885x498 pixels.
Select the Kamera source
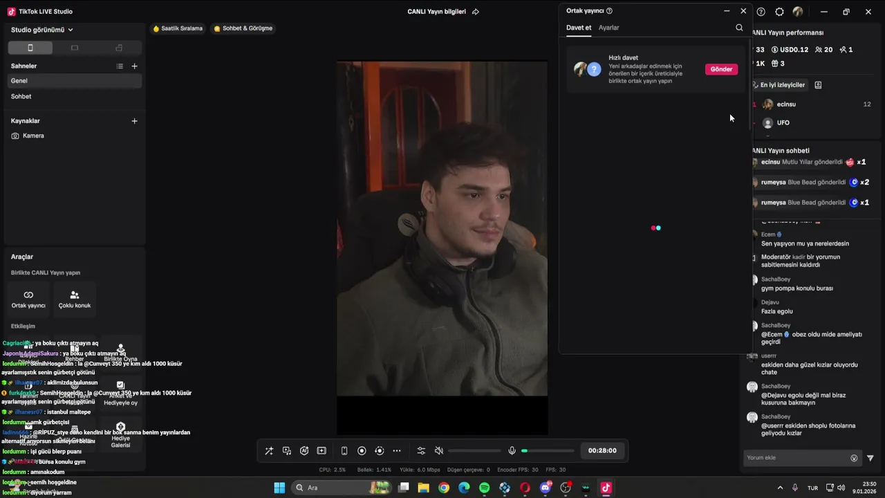click(75, 136)
